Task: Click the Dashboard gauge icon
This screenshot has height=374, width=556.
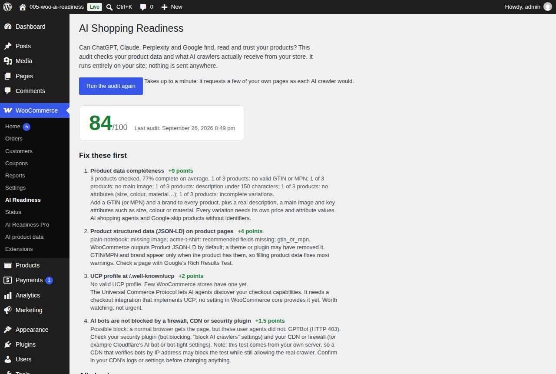Action: click(8, 27)
